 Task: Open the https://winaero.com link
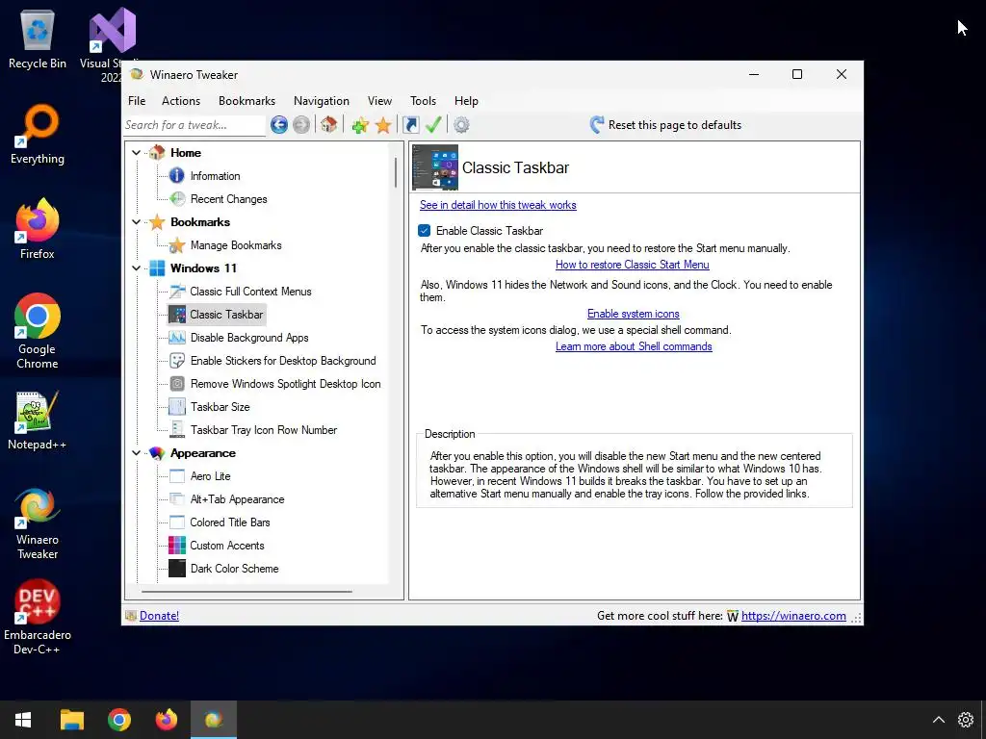coord(793,616)
